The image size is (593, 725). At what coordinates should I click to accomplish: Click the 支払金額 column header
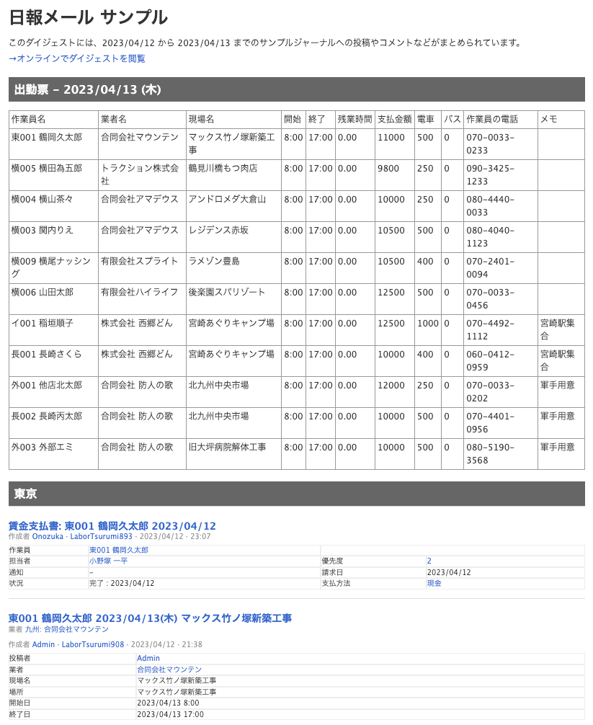coord(394,120)
